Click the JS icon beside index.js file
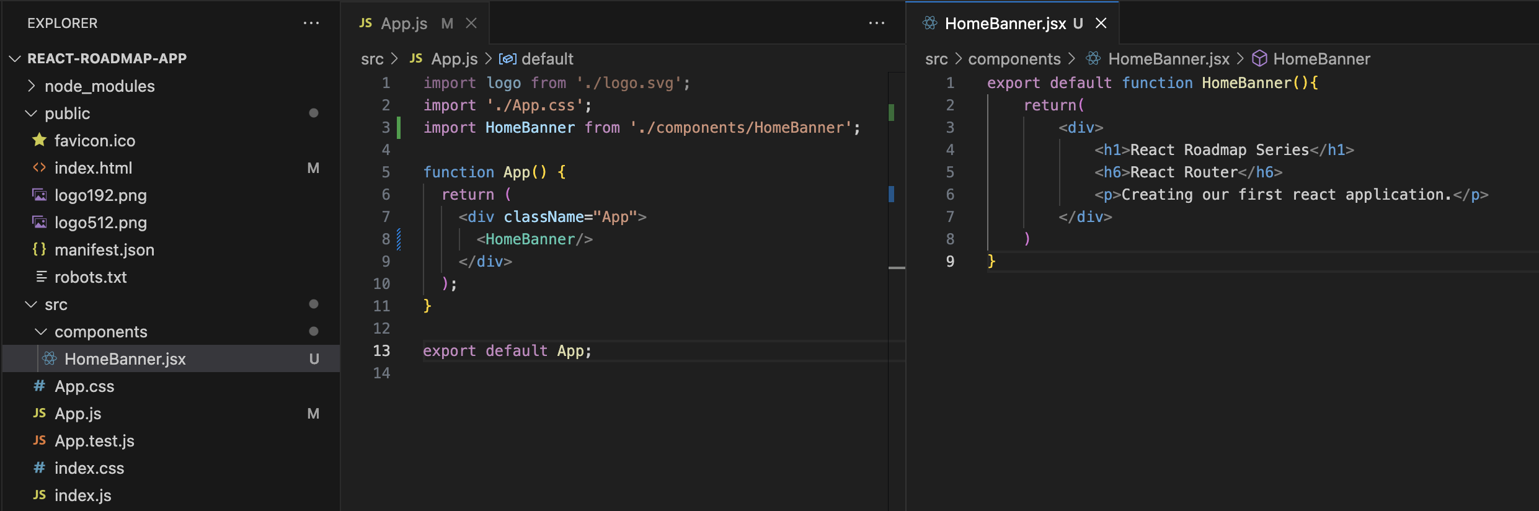 [x=39, y=495]
